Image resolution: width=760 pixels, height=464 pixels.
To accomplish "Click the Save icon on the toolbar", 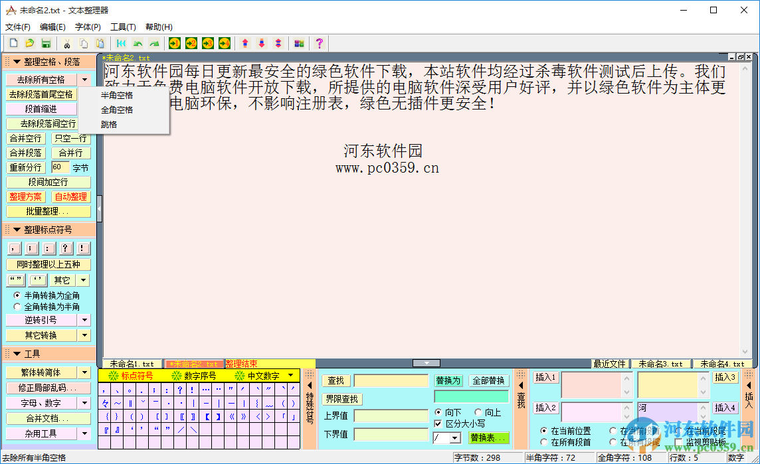I will 45,42.
